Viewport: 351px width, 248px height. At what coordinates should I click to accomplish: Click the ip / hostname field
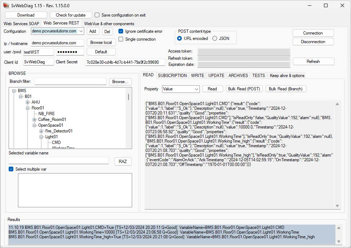tap(58, 43)
